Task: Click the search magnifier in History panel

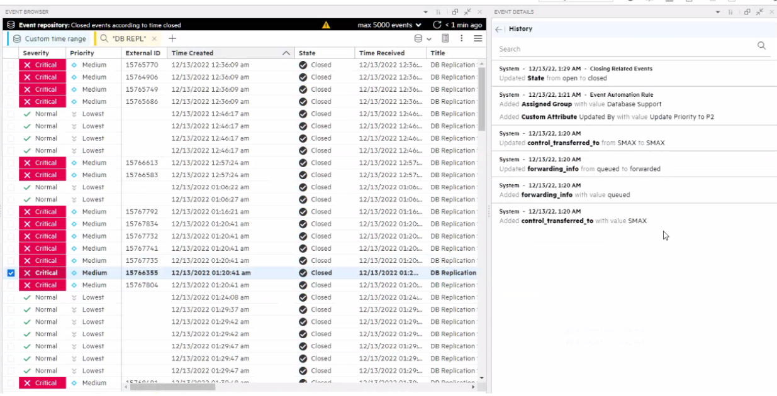Action: (761, 46)
